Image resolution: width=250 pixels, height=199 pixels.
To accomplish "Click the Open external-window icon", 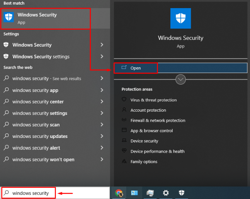I will tap(124, 67).
